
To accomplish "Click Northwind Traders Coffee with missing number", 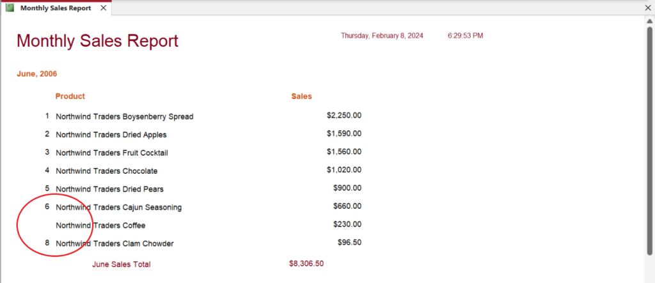I will (x=100, y=226).
